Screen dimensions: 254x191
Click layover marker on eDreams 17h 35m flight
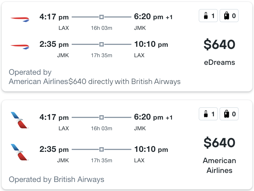[102, 44]
